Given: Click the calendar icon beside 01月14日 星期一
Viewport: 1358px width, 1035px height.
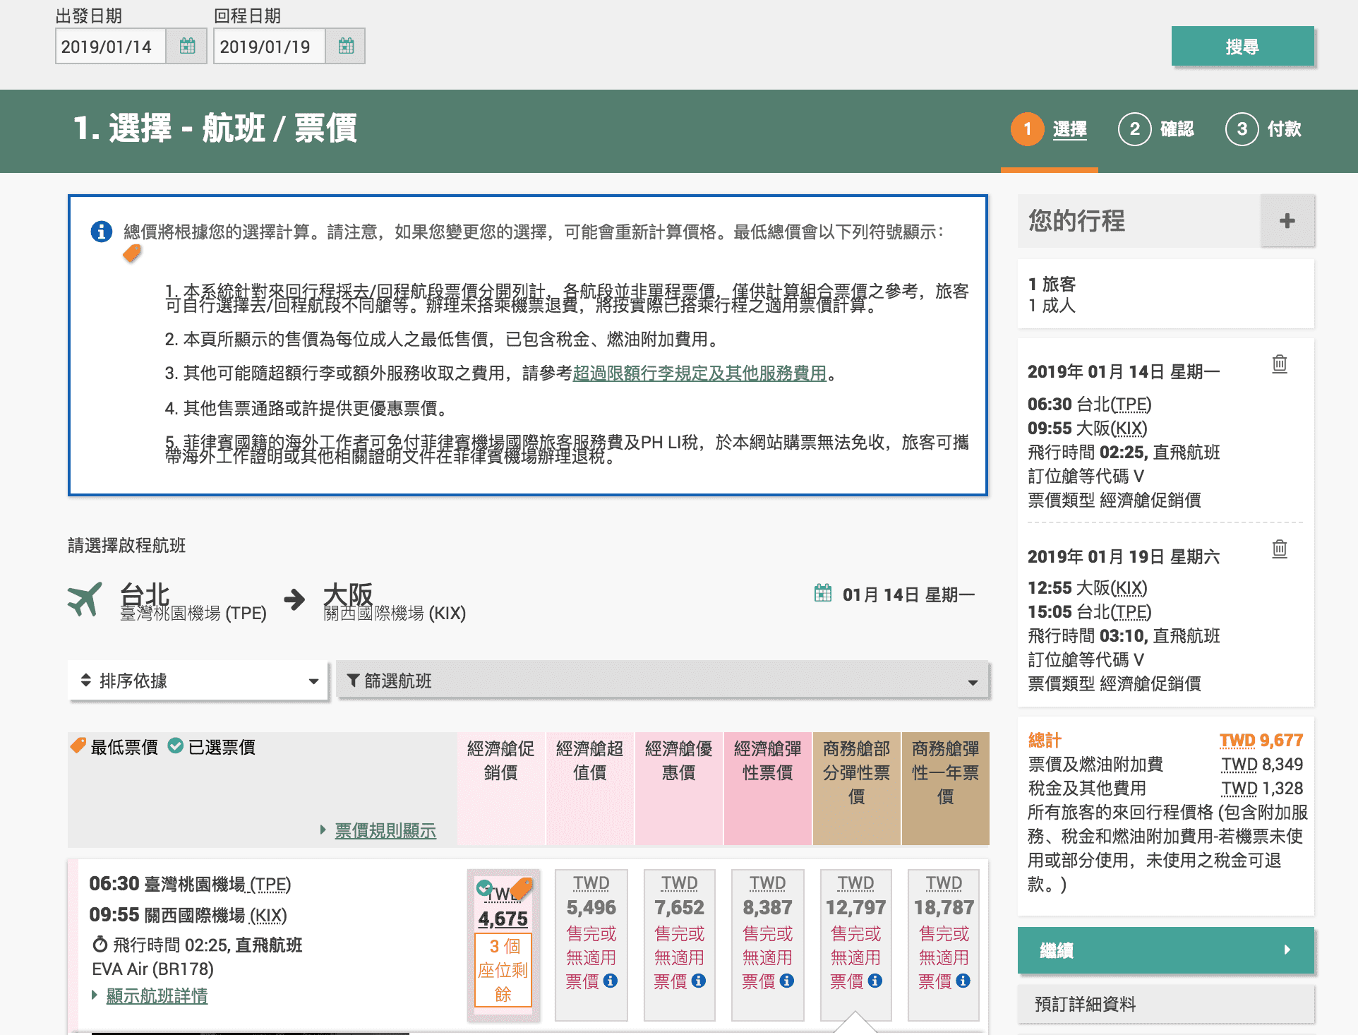Looking at the screenshot, I should [x=823, y=593].
